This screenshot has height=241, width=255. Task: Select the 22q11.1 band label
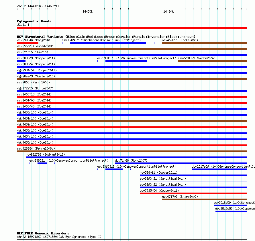[23, 25]
